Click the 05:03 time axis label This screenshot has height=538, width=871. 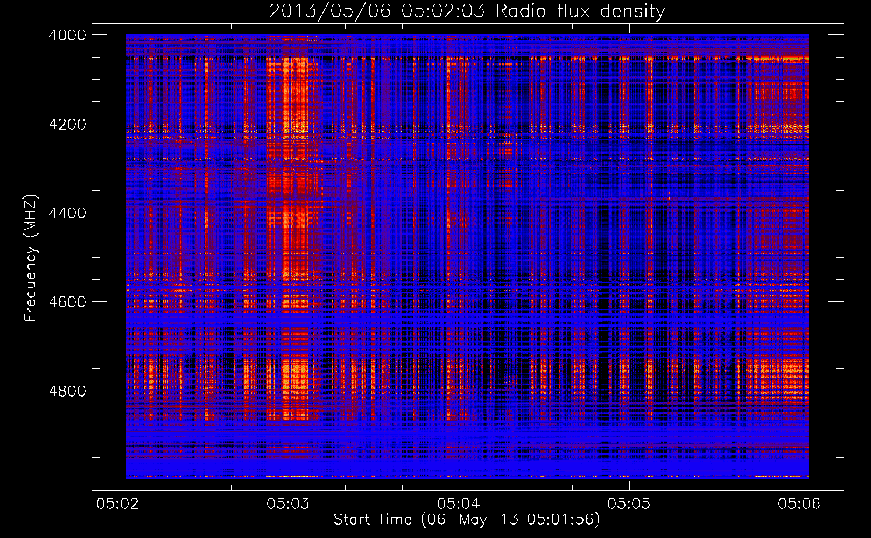coord(288,504)
